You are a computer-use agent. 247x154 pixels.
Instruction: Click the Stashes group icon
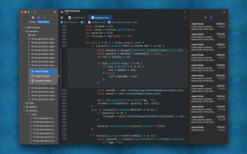(27, 107)
